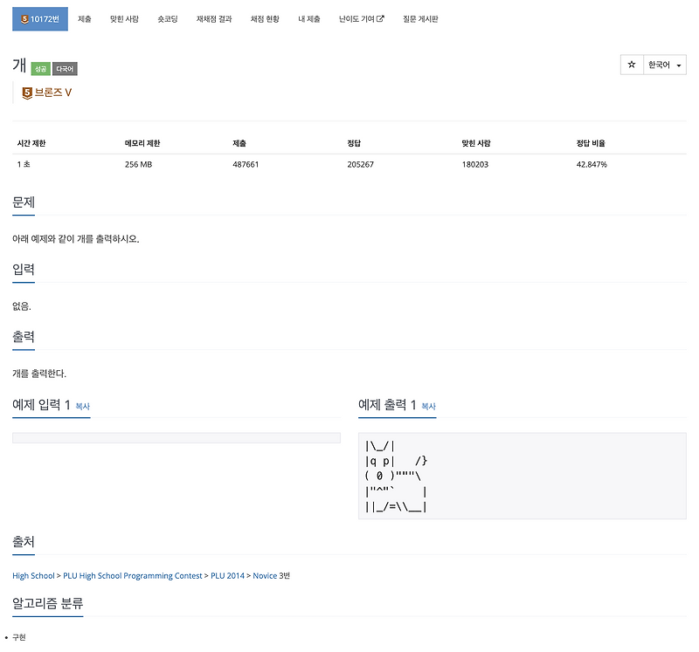Open the High School source link
The height and width of the screenshot is (652, 699).
tap(33, 575)
